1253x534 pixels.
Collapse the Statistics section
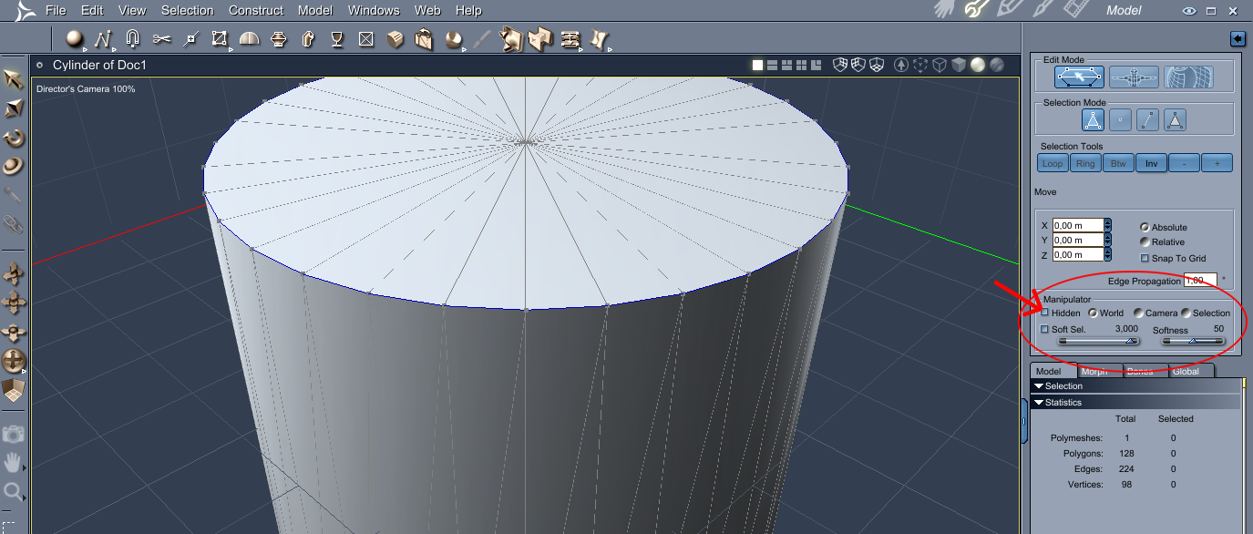click(1039, 402)
